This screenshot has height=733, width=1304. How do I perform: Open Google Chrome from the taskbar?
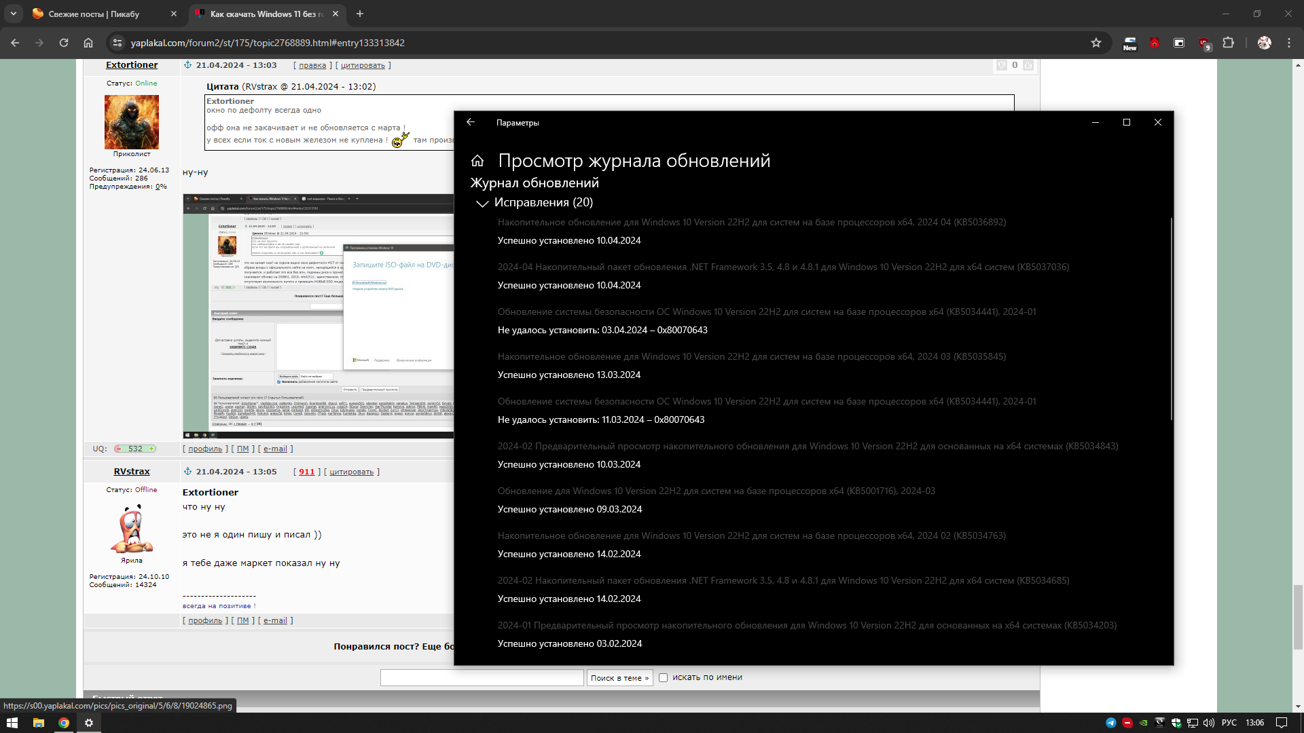tap(64, 723)
